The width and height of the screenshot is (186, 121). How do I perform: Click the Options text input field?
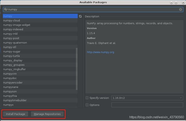click(x=147, y=105)
